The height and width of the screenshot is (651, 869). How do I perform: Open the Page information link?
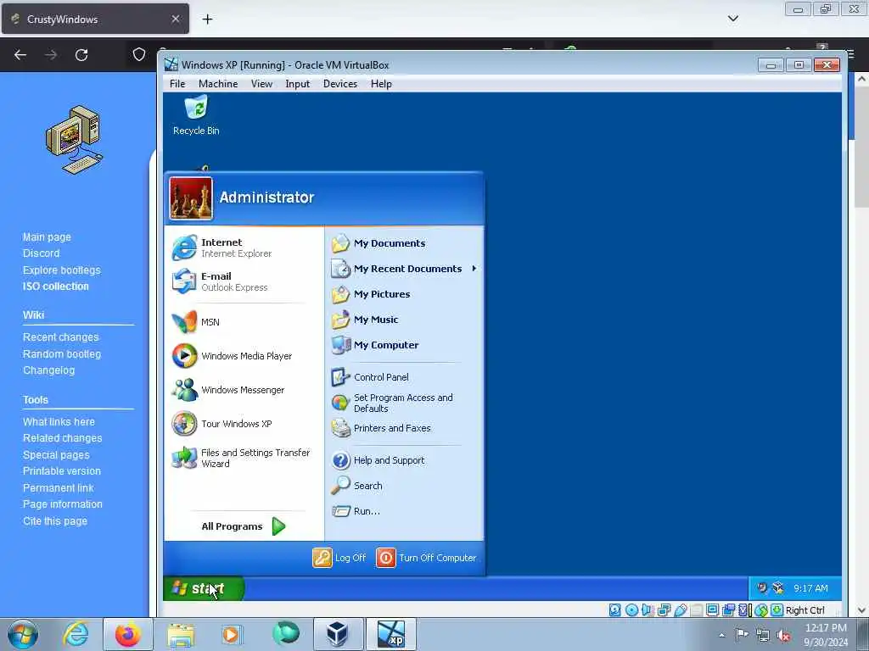(63, 504)
